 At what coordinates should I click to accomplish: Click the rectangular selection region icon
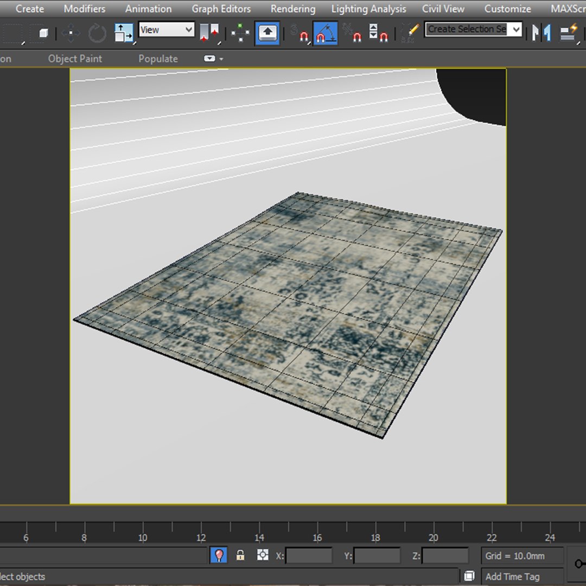pos(13,33)
